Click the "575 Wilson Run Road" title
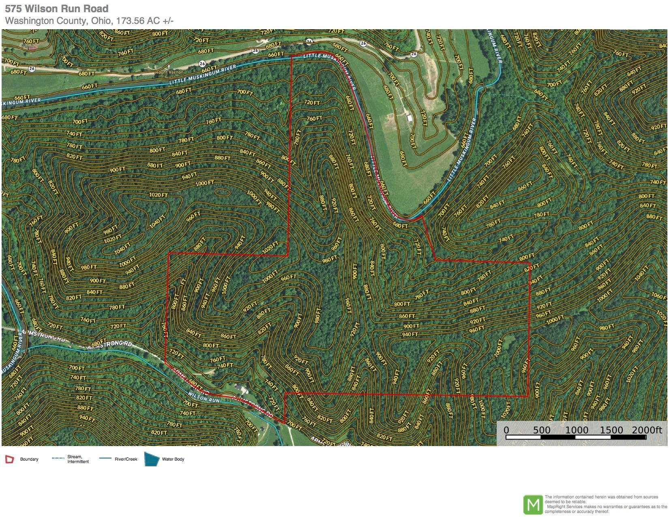The height and width of the screenshot is (517, 669). (57, 9)
